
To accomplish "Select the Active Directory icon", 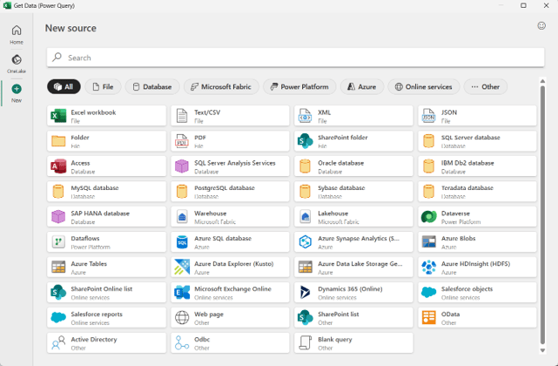I will click(58, 342).
